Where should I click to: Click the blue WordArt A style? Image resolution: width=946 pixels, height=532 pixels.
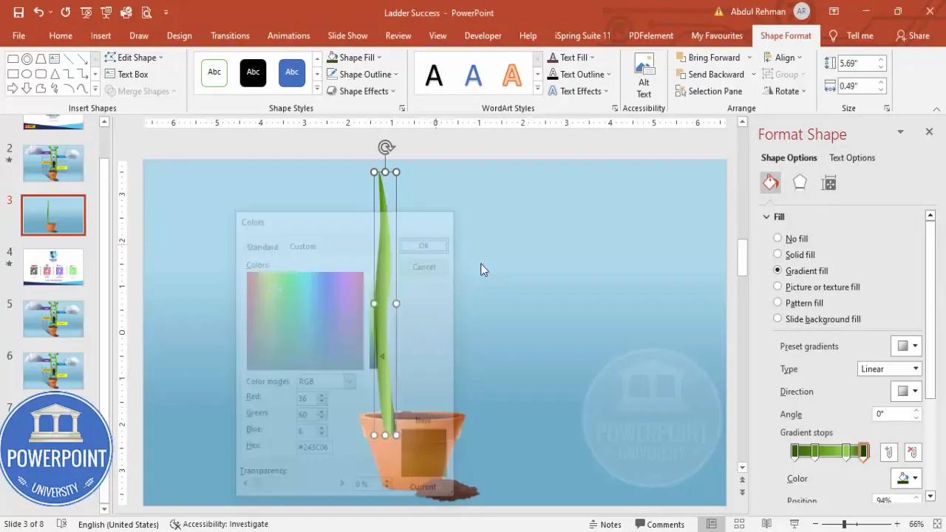click(473, 75)
